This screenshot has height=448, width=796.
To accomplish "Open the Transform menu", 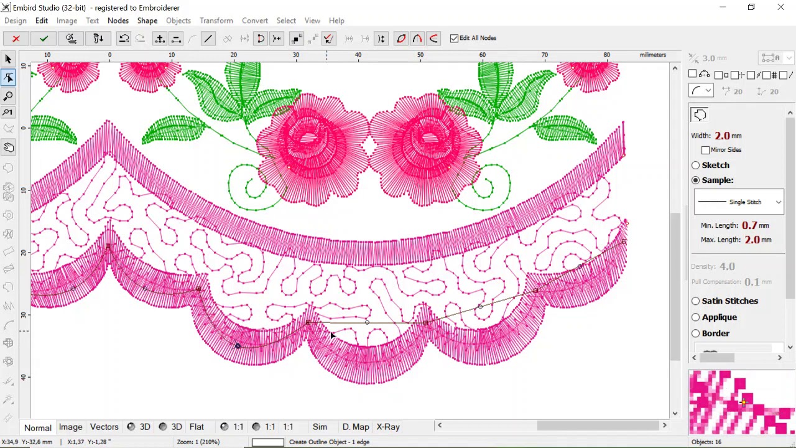I will coord(216,21).
